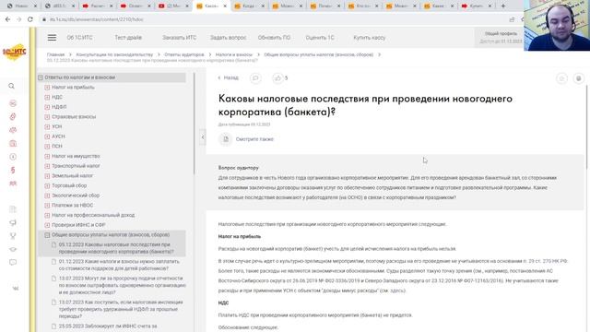The image size is (590, 332).
Task: Click the Смотрите также document icon
Action: click(x=225, y=139)
